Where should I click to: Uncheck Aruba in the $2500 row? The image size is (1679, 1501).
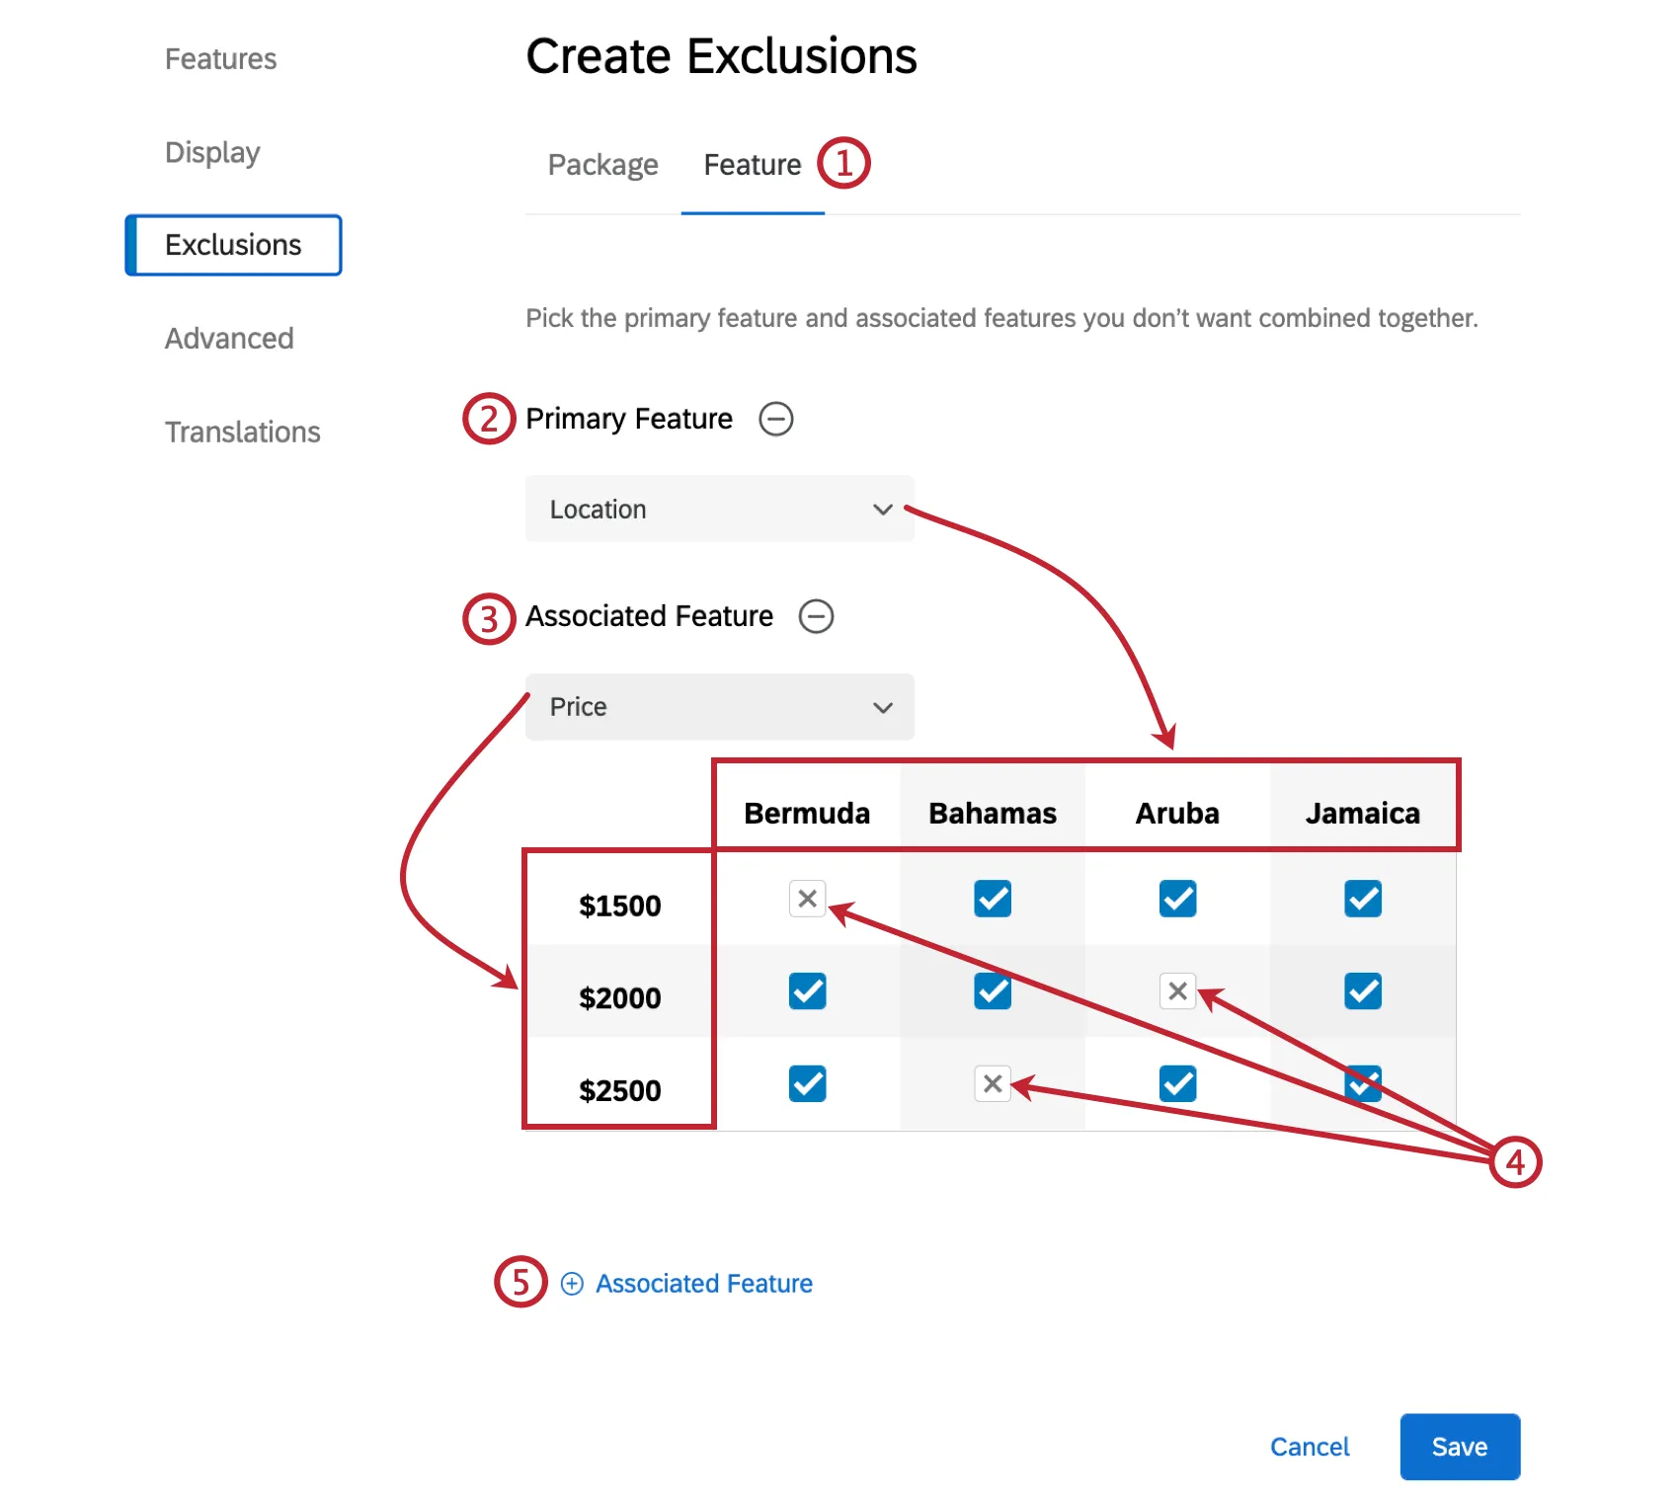[x=1177, y=1084]
